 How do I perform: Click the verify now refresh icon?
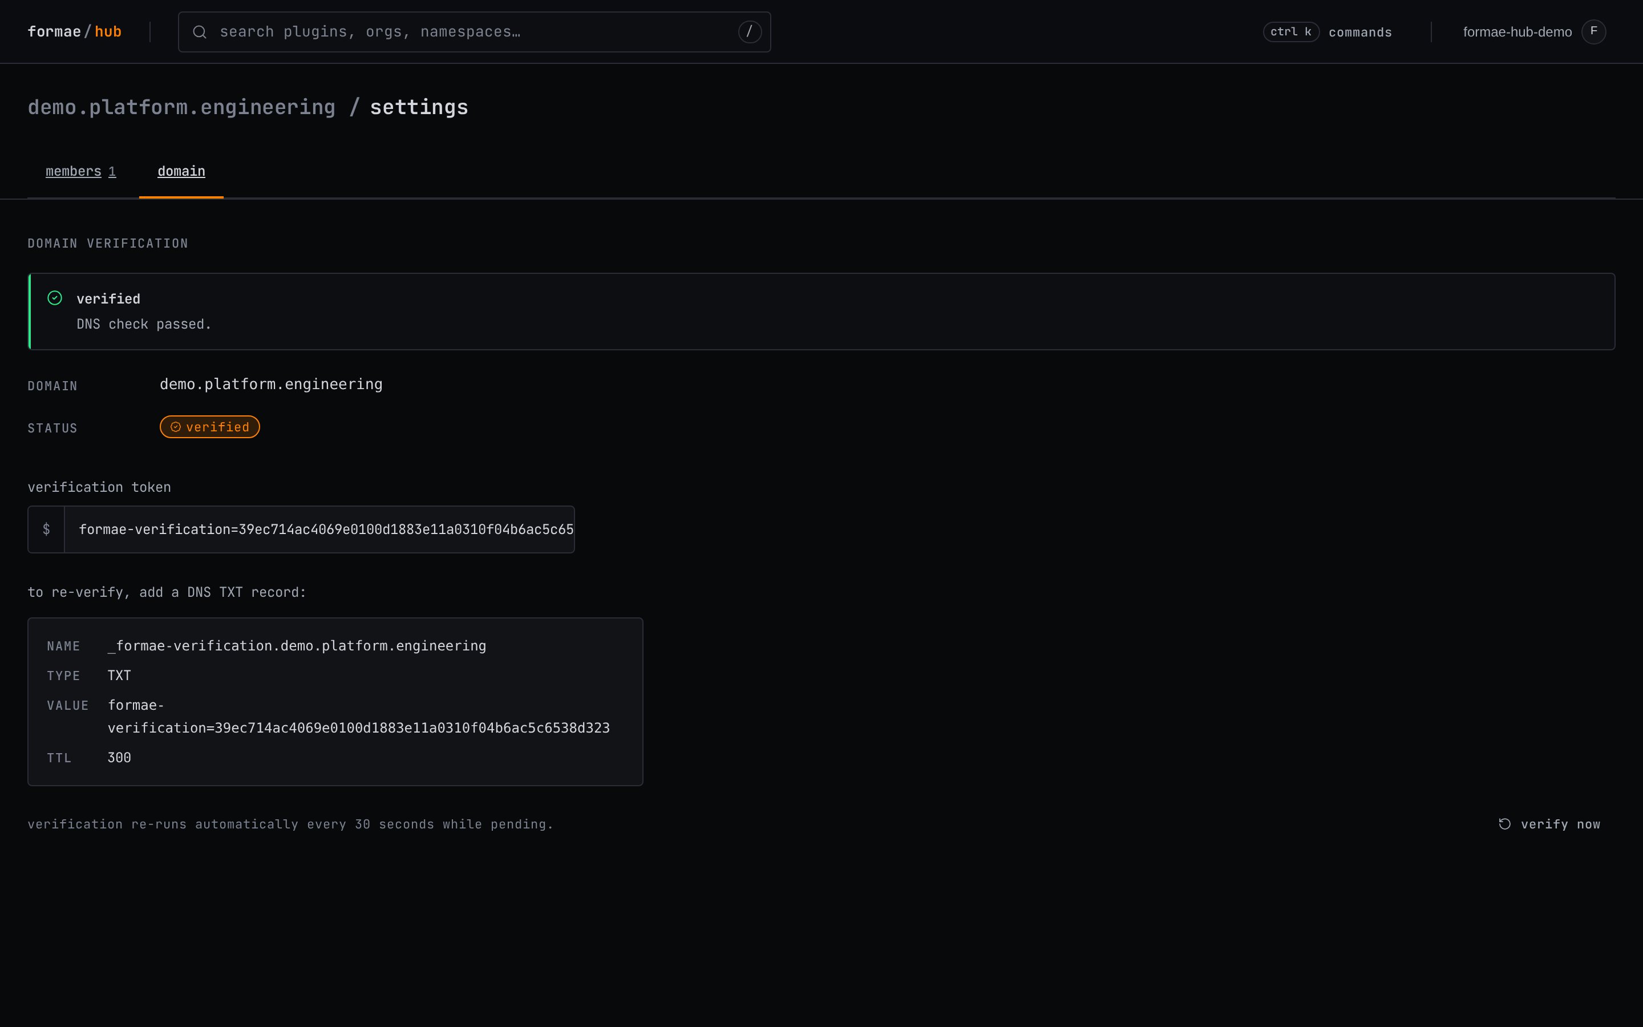coord(1504,824)
